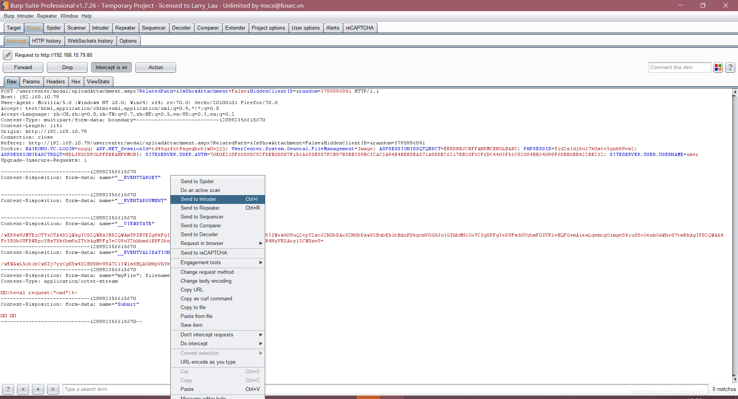This screenshot has height=399, width=738.
Task: Toggle the Intercept is on button
Action: [x=111, y=68]
